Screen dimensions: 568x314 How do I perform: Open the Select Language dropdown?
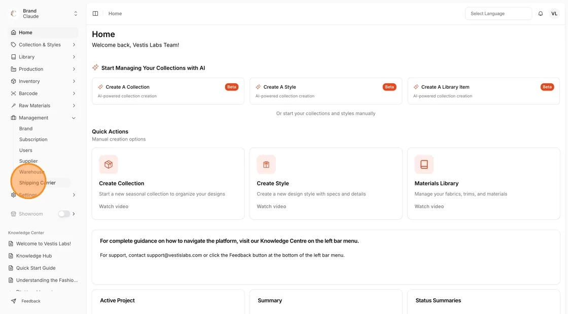tap(499, 13)
